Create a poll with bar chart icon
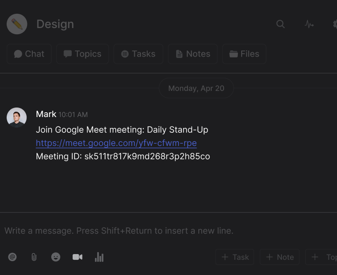The image size is (337, 275). [x=99, y=257]
